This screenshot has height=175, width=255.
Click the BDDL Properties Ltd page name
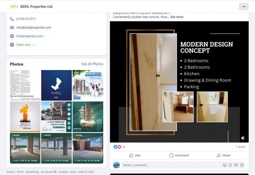pyautogui.click(x=36, y=7)
